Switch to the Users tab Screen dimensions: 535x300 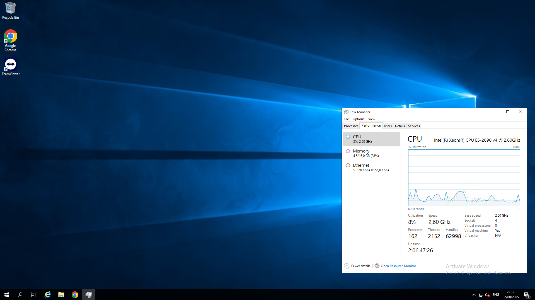(x=388, y=126)
